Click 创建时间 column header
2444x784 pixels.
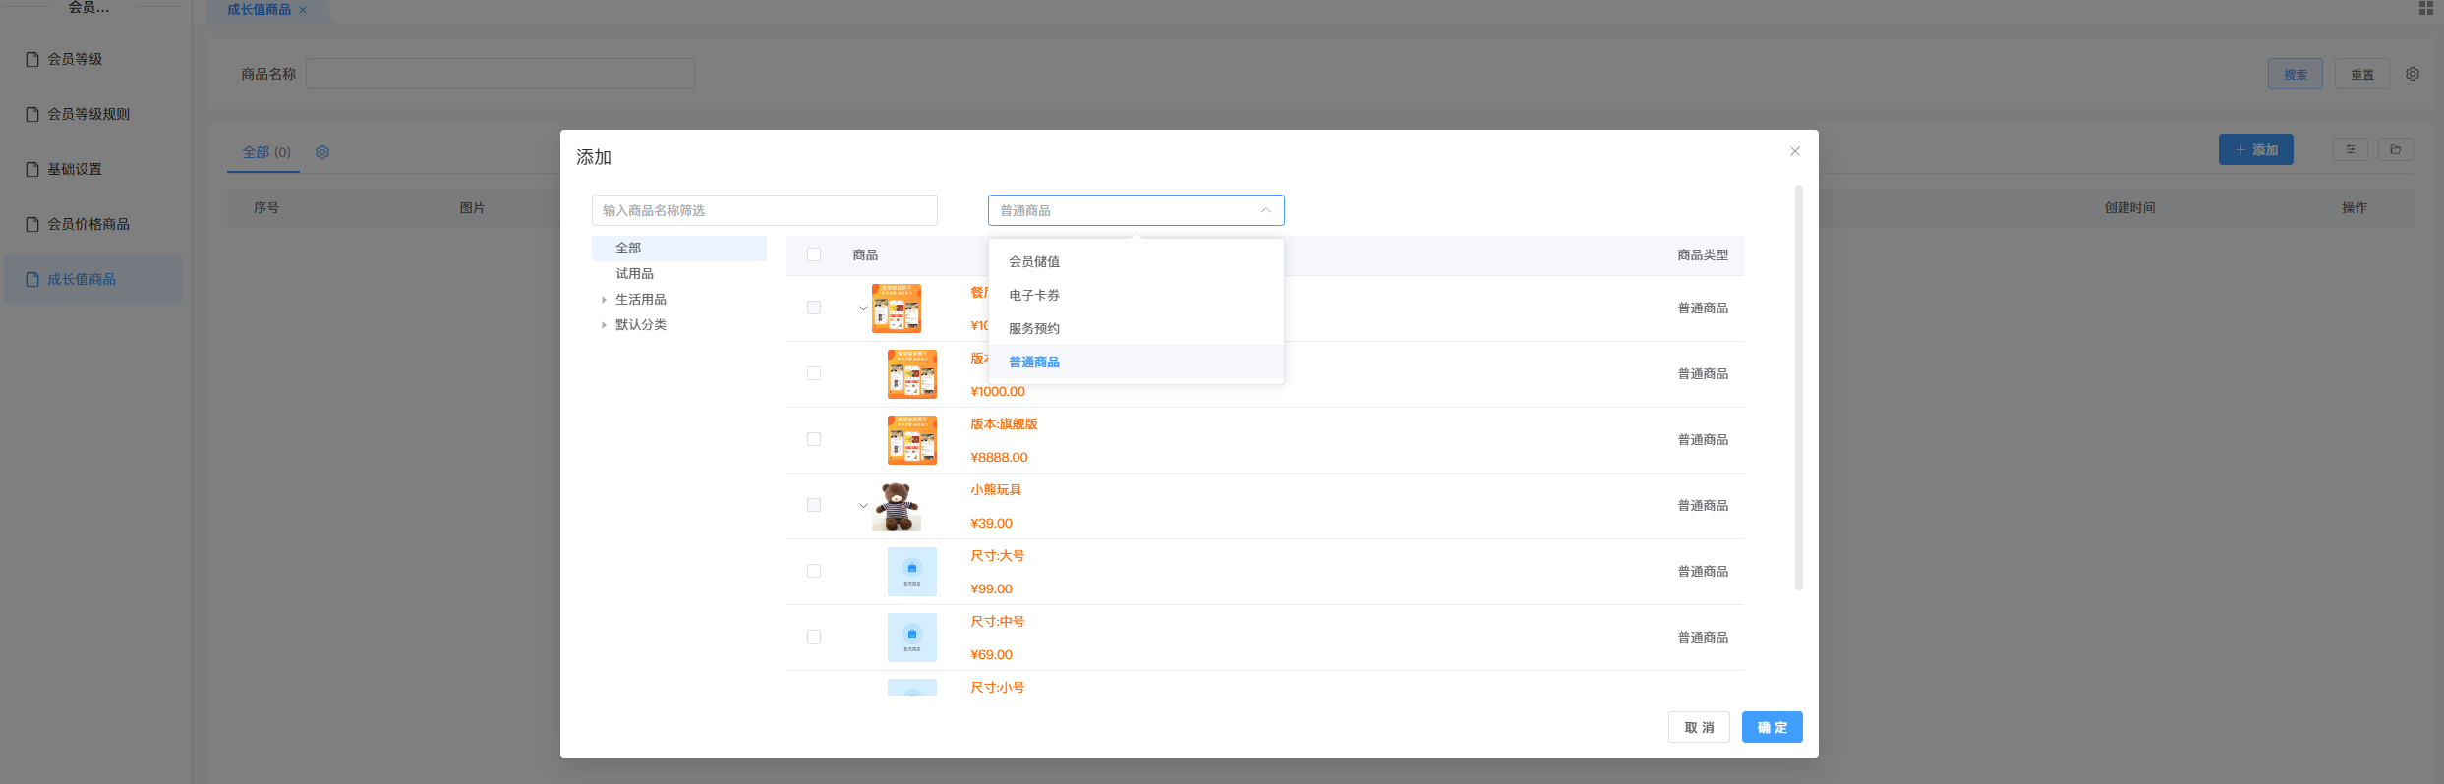tap(2129, 207)
